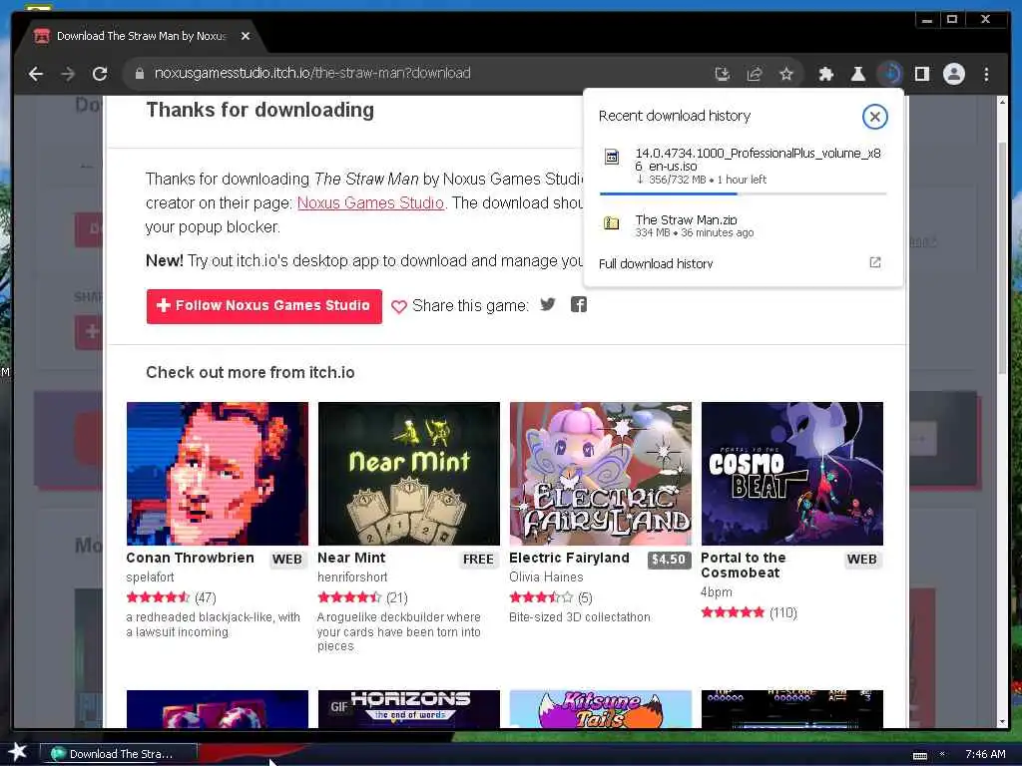
Task: Select the Download The Straw Man browser tab
Action: 141,36
